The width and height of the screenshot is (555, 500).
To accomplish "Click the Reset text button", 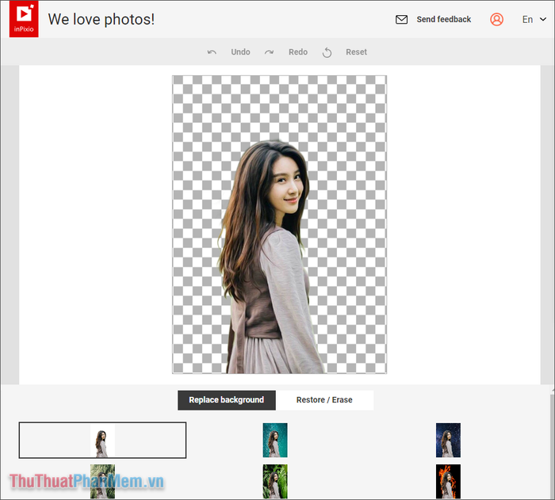I will tap(356, 52).
